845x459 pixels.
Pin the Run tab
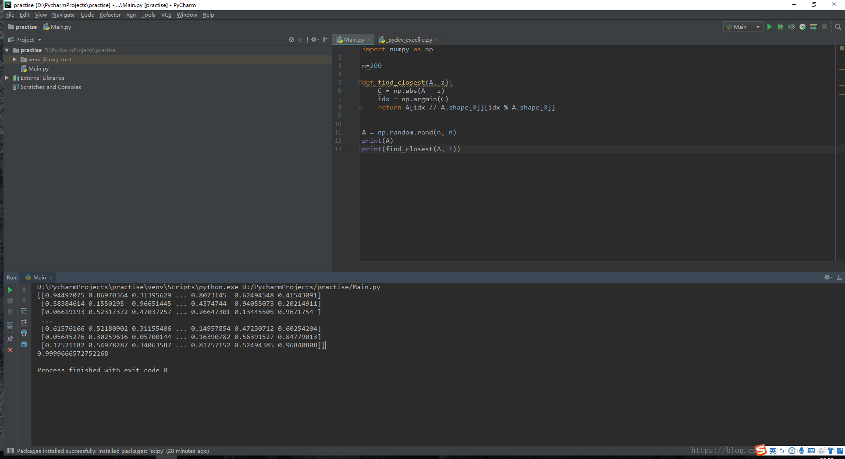point(10,339)
